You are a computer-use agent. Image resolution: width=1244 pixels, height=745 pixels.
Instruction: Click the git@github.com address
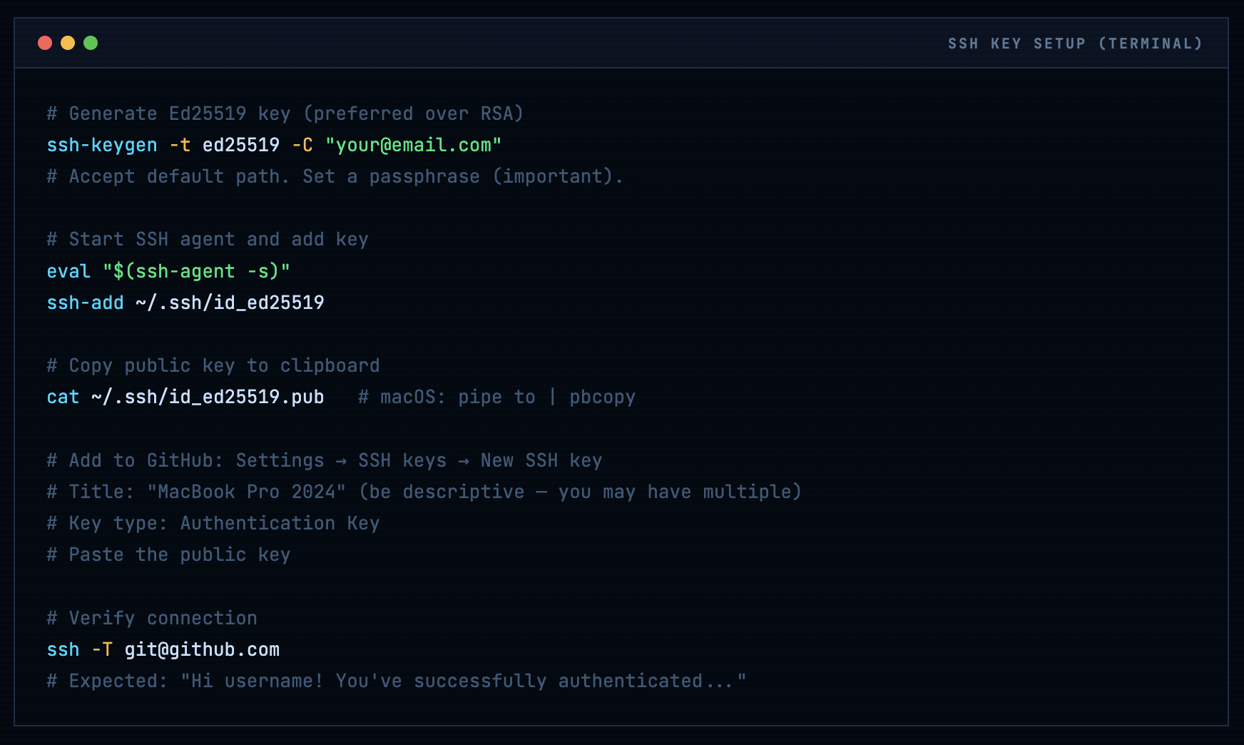coord(202,650)
